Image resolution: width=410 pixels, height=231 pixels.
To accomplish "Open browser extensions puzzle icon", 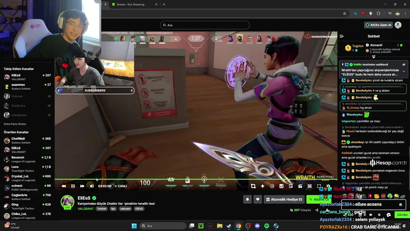I will [x=378, y=13].
